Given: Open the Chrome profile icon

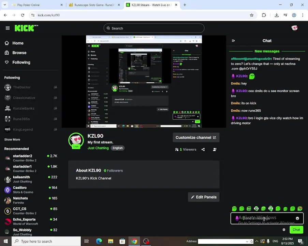Looking at the screenshot, I should [x=294, y=15].
